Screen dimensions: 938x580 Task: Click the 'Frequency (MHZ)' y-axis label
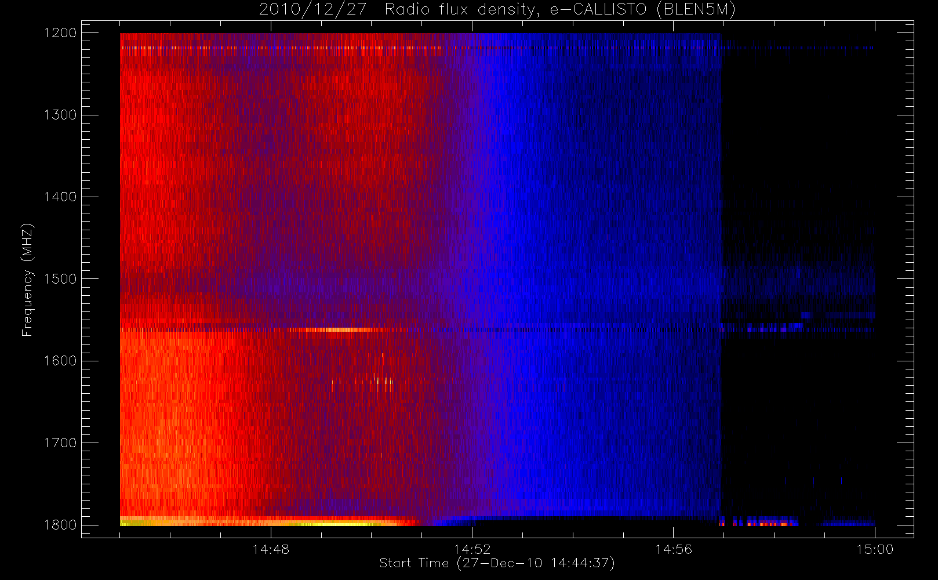tap(27, 280)
